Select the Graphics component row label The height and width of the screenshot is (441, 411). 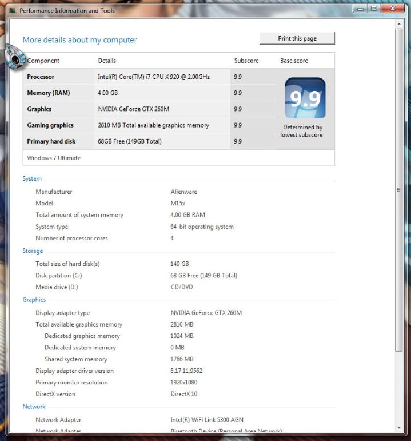pos(39,109)
